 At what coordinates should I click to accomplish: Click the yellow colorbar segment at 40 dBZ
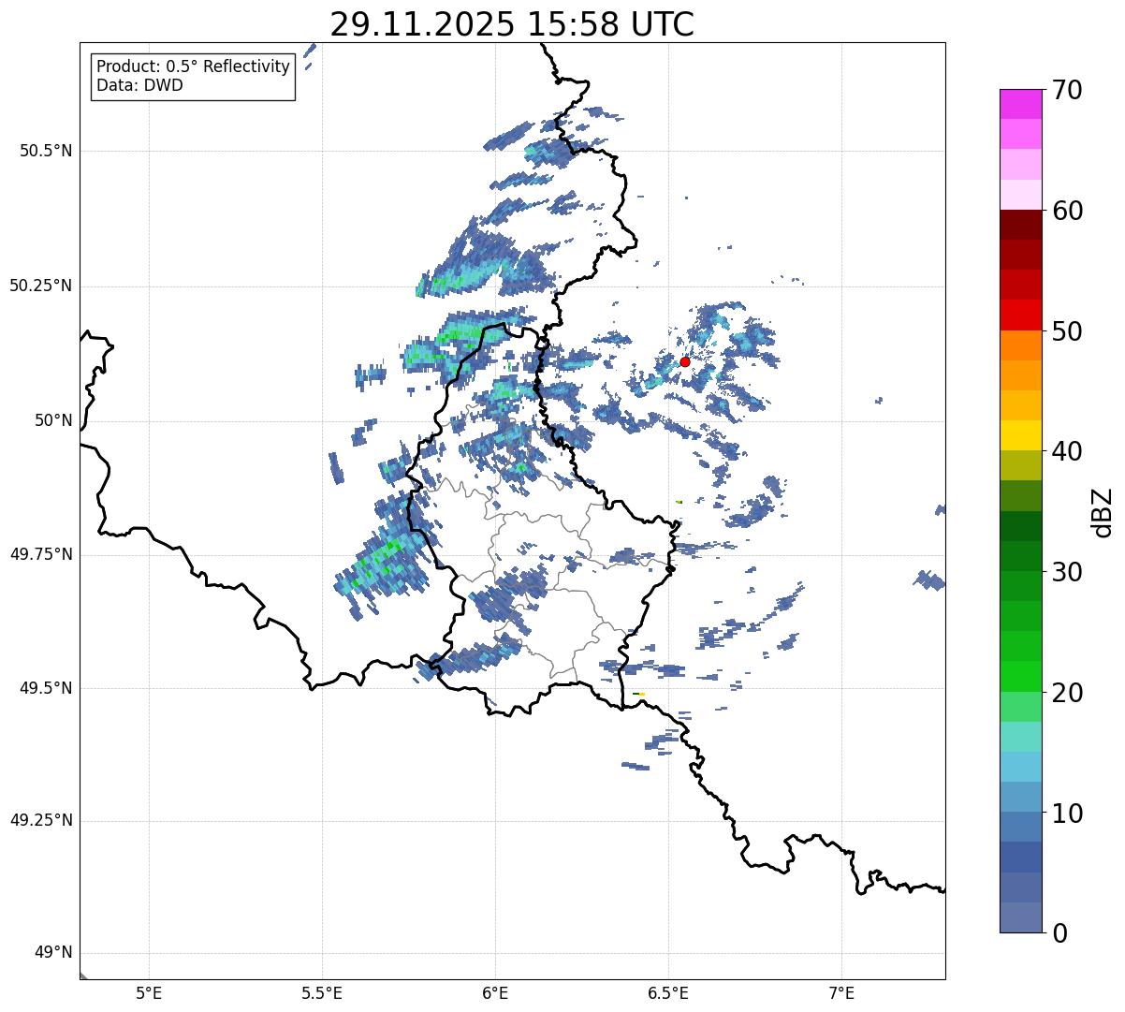(1021, 435)
